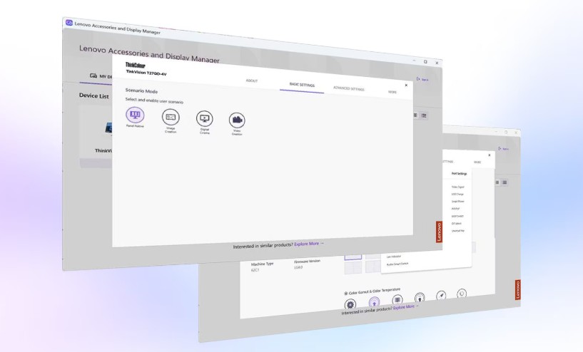Viewport: 583px width, 352px height.
Task: Close the ThinkVision settings dialog
Action: tap(406, 85)
